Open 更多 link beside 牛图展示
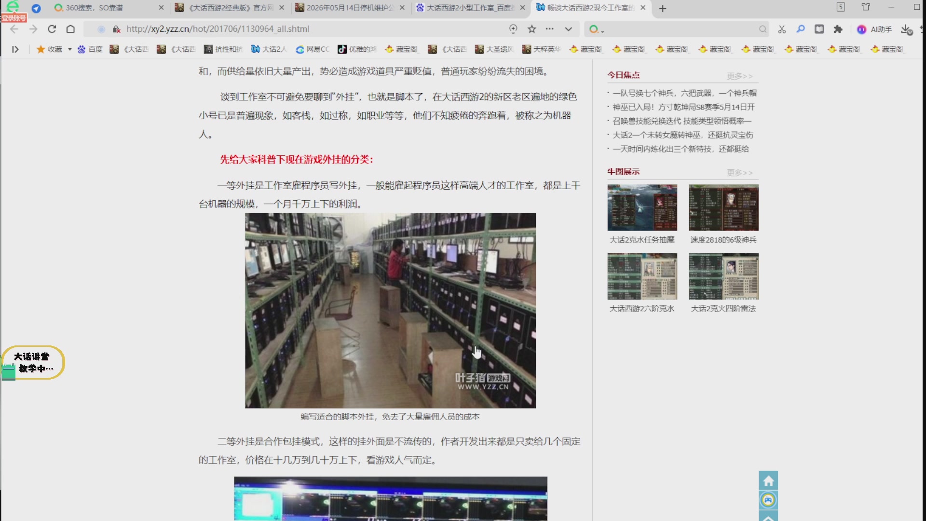The width and height of the screenshot is (926, 521). click(740, 173)
